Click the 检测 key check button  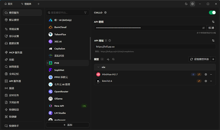tap(211, 28)
